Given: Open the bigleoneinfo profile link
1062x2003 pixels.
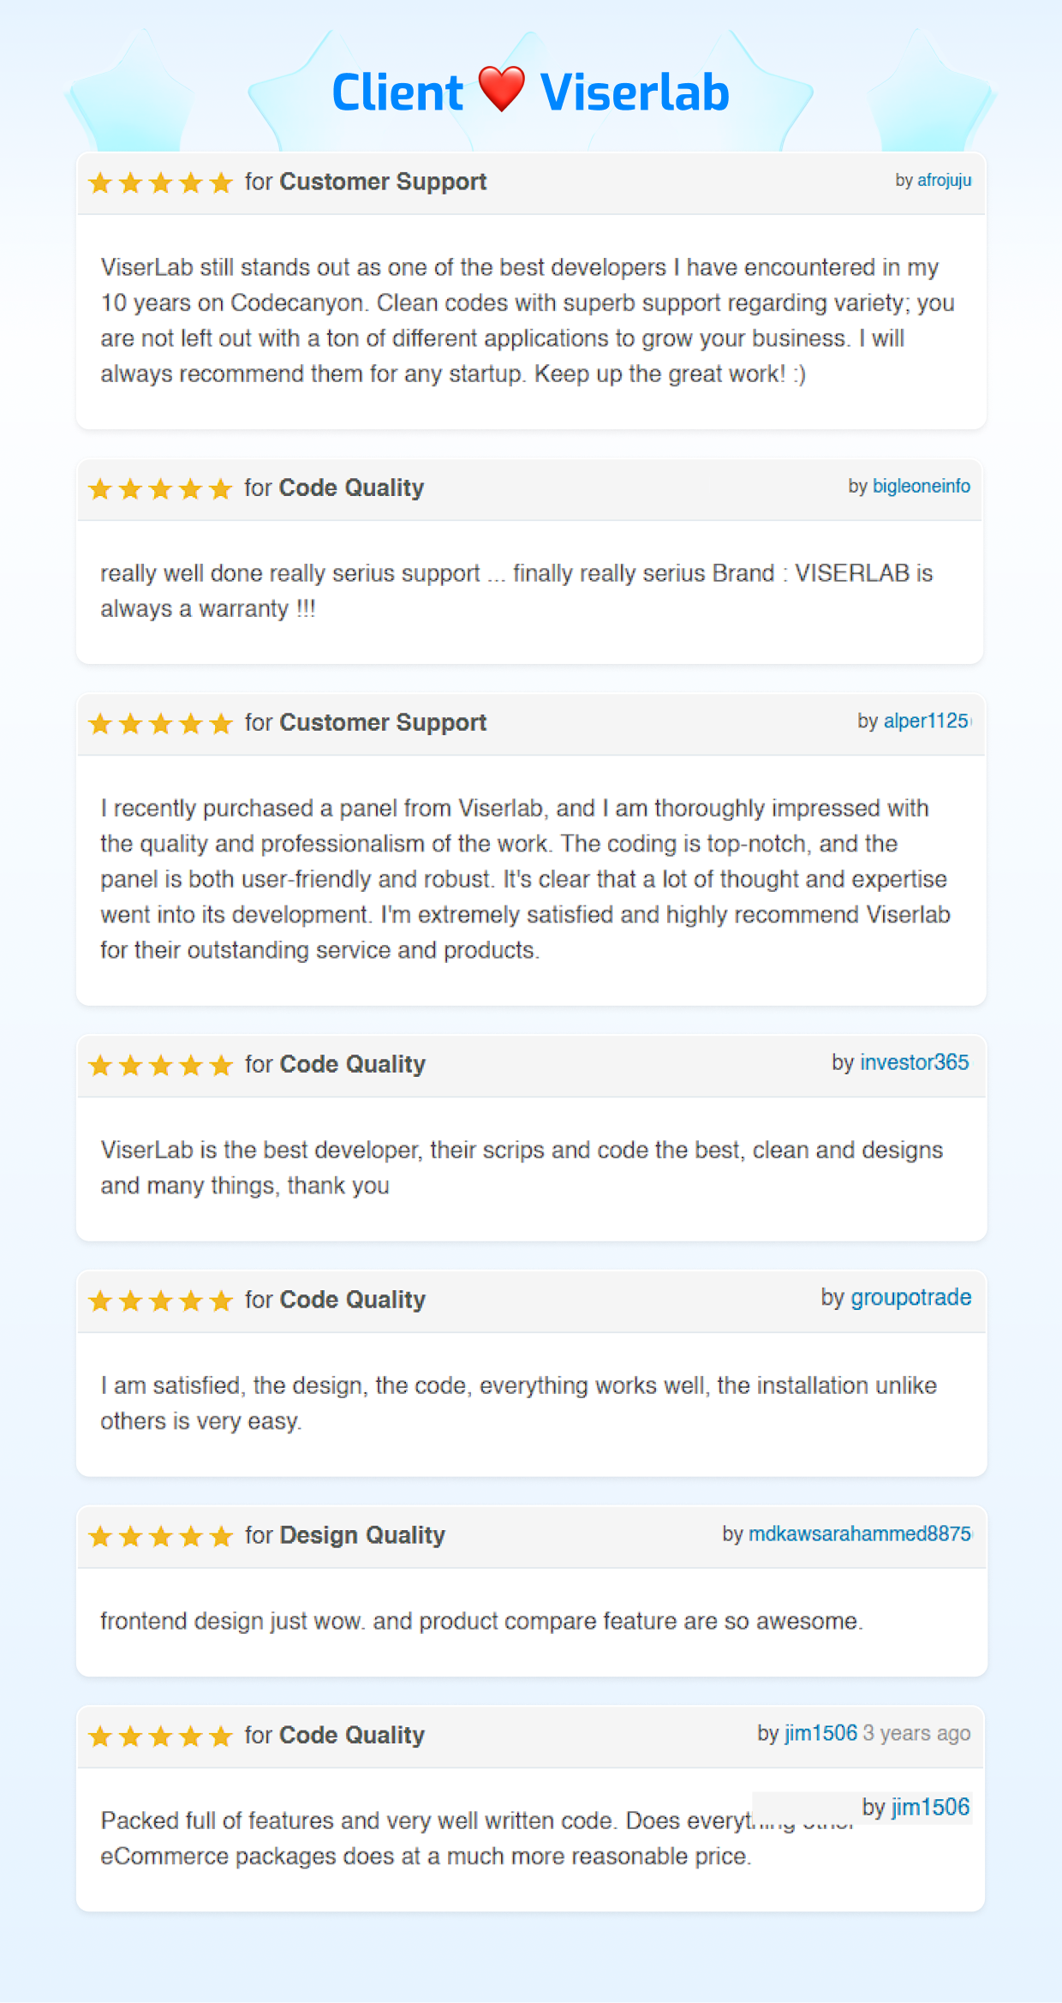Looking at the screenshot, I should [921, 487].
